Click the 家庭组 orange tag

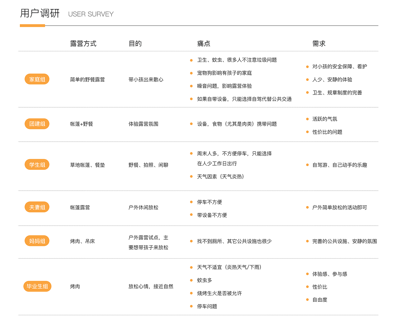click(37, 79)
